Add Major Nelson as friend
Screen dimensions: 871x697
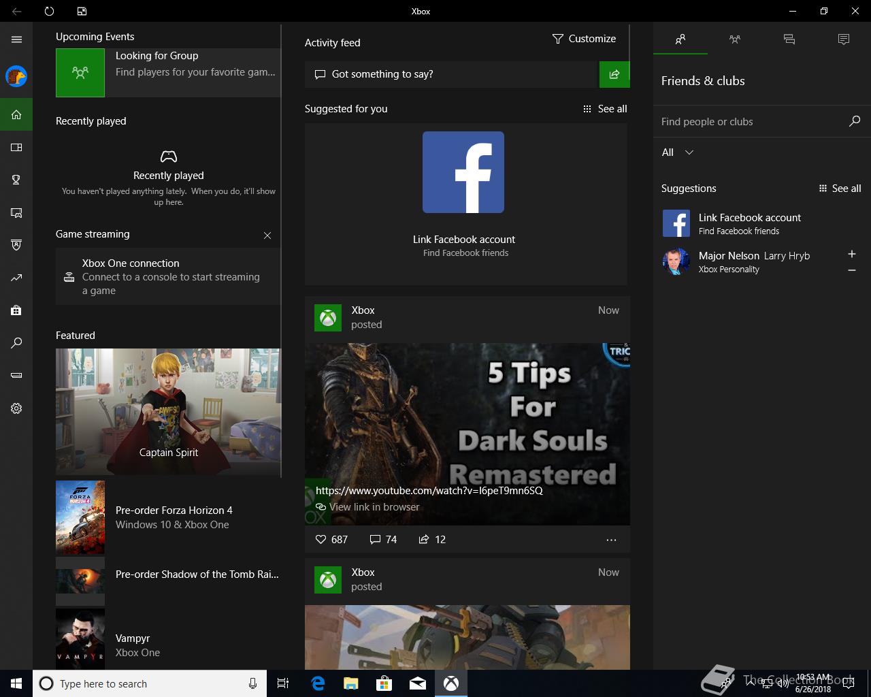[851, 254]
